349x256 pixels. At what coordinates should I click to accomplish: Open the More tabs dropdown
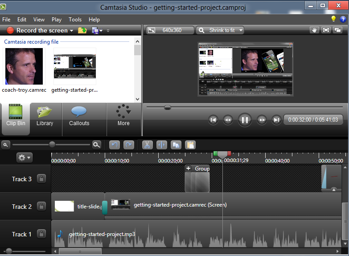(123, 117)
